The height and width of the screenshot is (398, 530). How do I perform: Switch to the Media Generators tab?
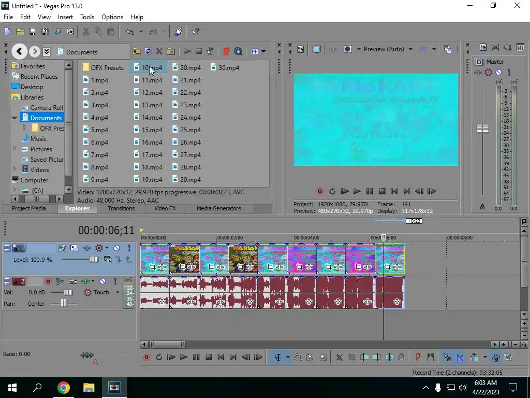[219, 208]
